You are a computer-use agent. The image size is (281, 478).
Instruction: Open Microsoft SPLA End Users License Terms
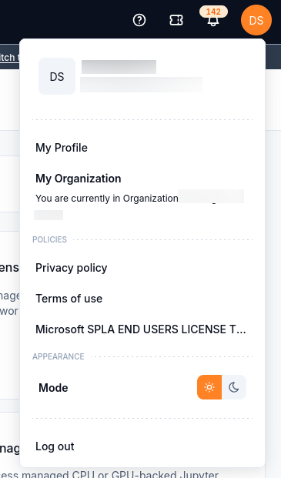pyautogui.click(x=140, y=329)
